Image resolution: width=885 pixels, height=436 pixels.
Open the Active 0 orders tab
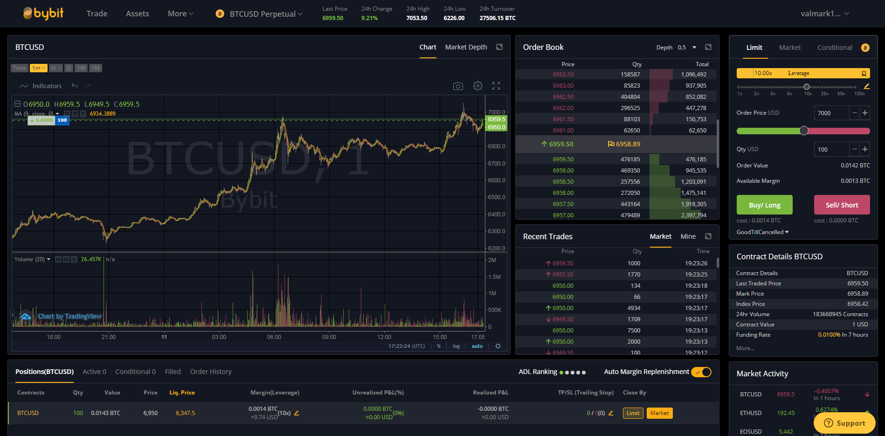coord(94,372)
